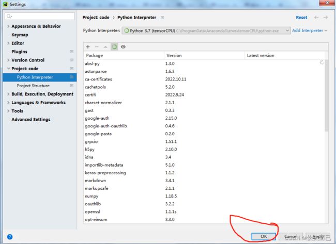
Task: Expand the Tools section
Action: point(8,111)
